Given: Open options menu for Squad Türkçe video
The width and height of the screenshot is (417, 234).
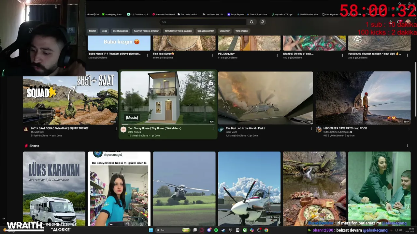Looking at the screenshot, I should coord(116,129).
